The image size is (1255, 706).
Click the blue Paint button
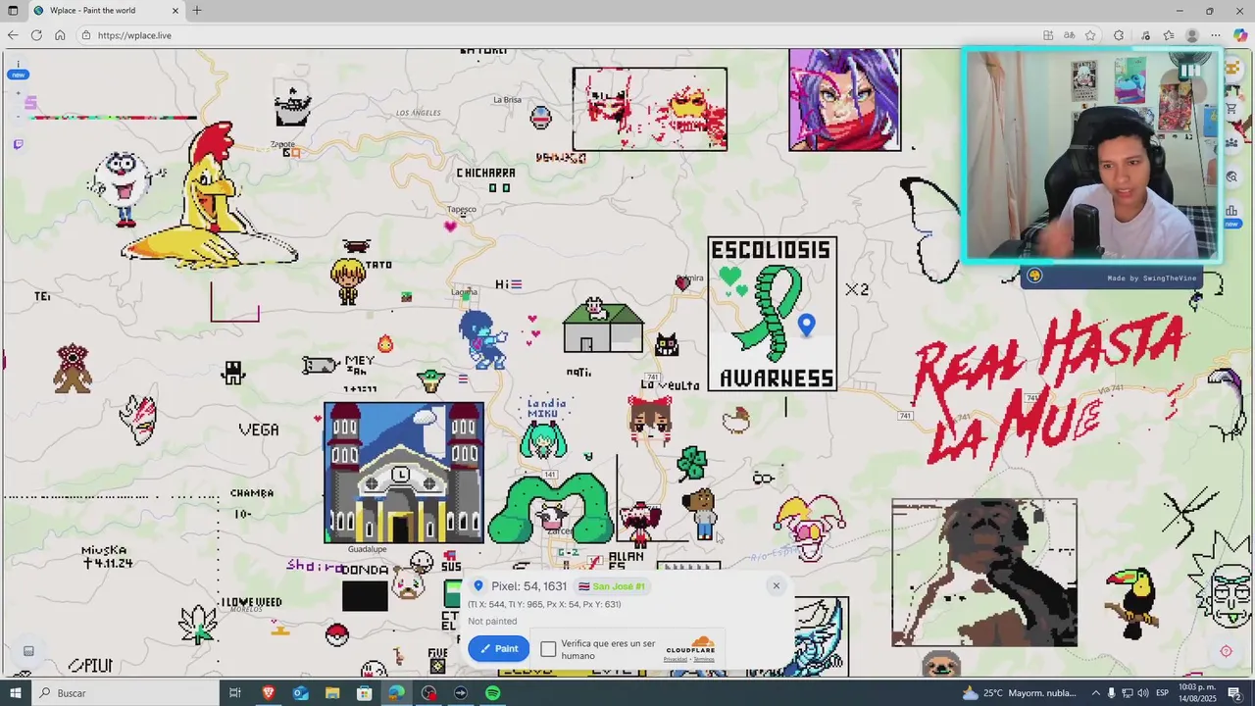click(x=498, y=648)
